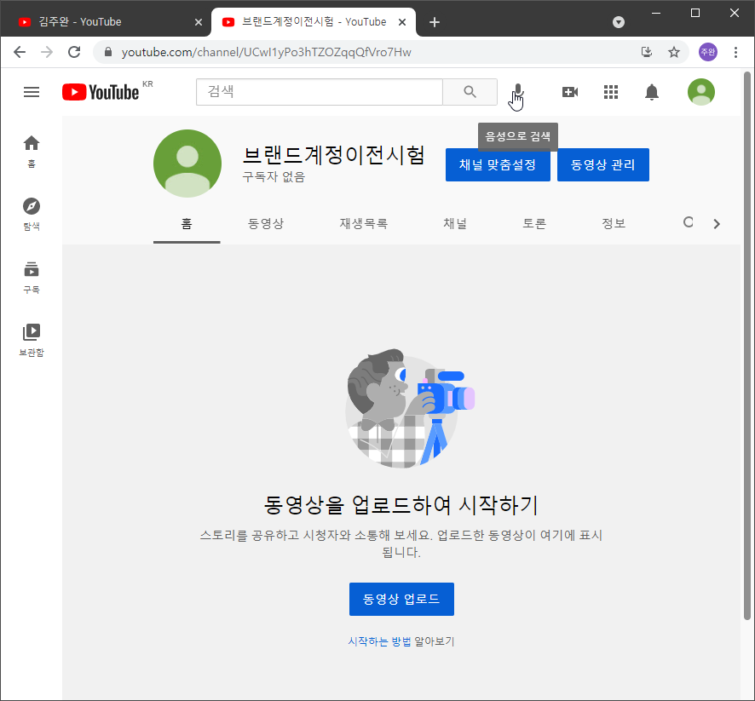Select the 재생목록 channel tab

364,223
